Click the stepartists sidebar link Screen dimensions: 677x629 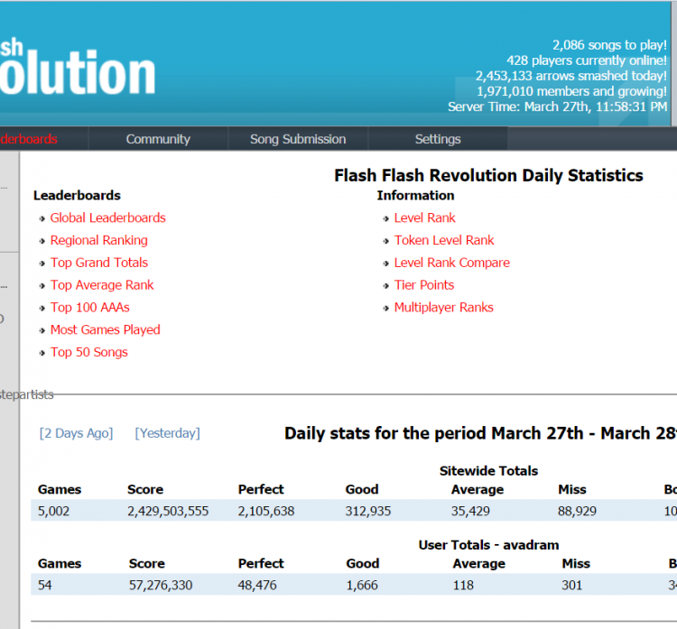[x=27, y=394]
